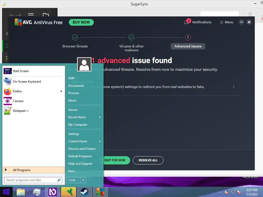Open Music folder link
The width and height of the screenshot is (263, 197).
coord(72,101)
